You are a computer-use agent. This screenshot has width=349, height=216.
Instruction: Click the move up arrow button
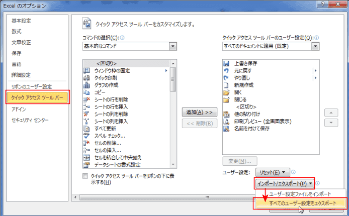(x=331, y=113)
